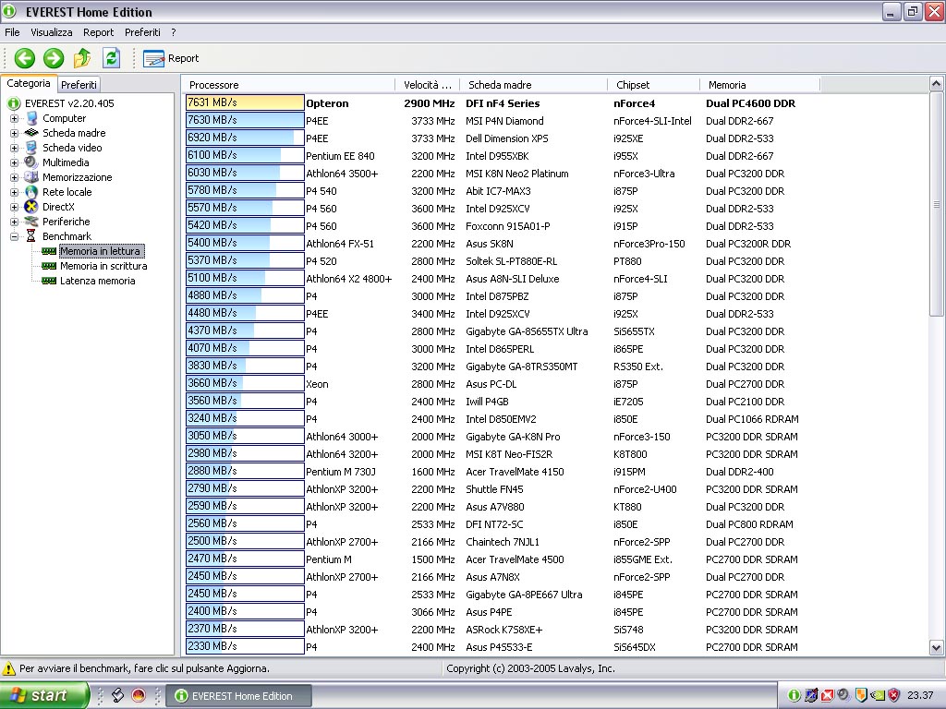Click the warning icon in the status bar
946x709 pixels.
[9, 668]
